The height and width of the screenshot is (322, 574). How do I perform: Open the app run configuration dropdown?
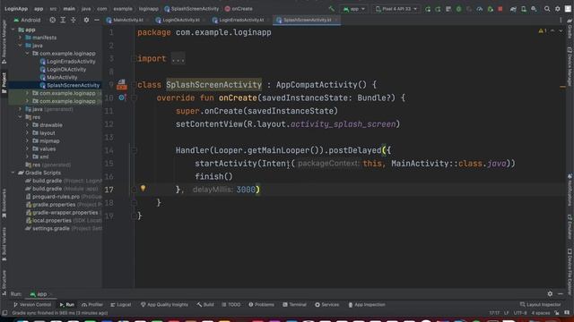point(354,9)
